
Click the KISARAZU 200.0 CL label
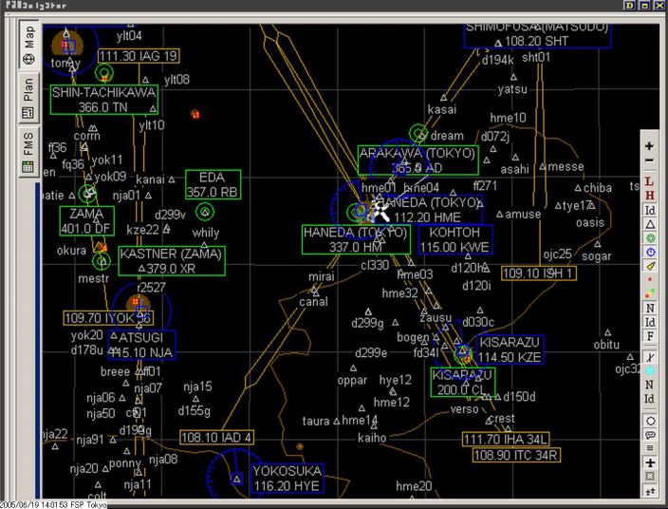[x=462, y=383]
